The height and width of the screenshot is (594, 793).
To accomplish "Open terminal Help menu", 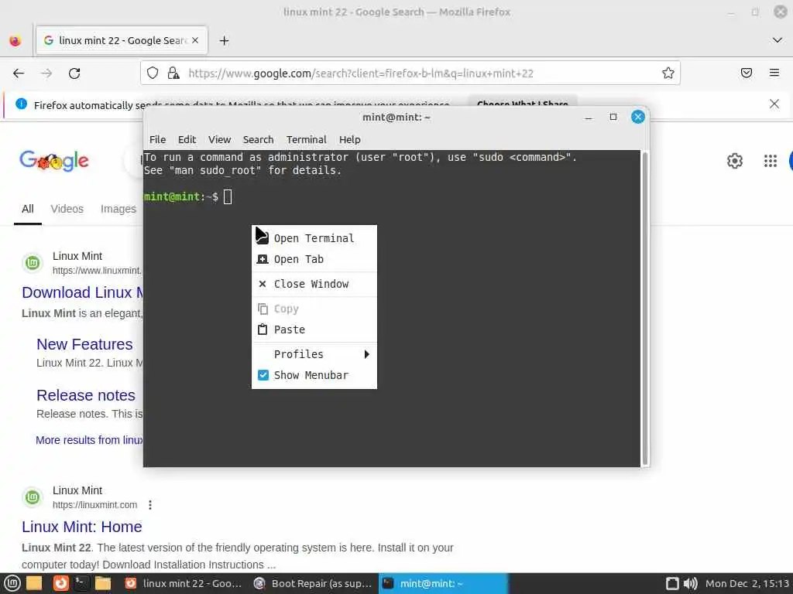I will coord(349,139).
